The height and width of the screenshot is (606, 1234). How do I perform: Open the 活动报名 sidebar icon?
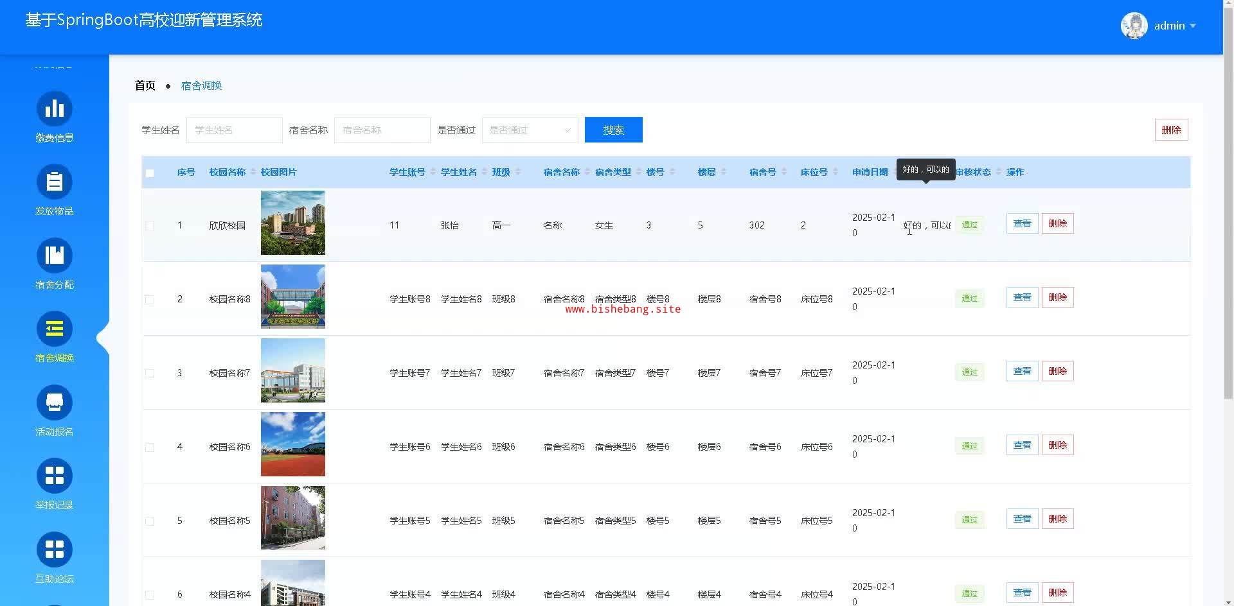55,403
